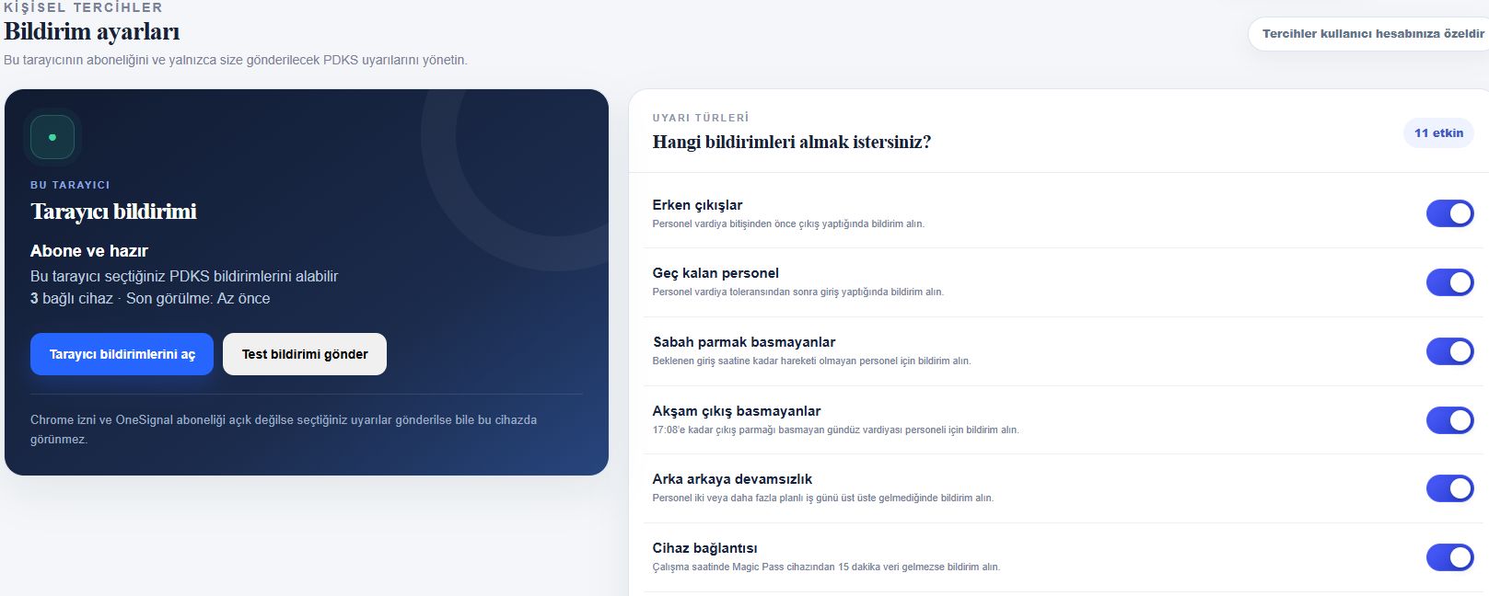Click the Chrome izni ve OneSignal note
1489x596 pixels.
(x=284, y=430)
